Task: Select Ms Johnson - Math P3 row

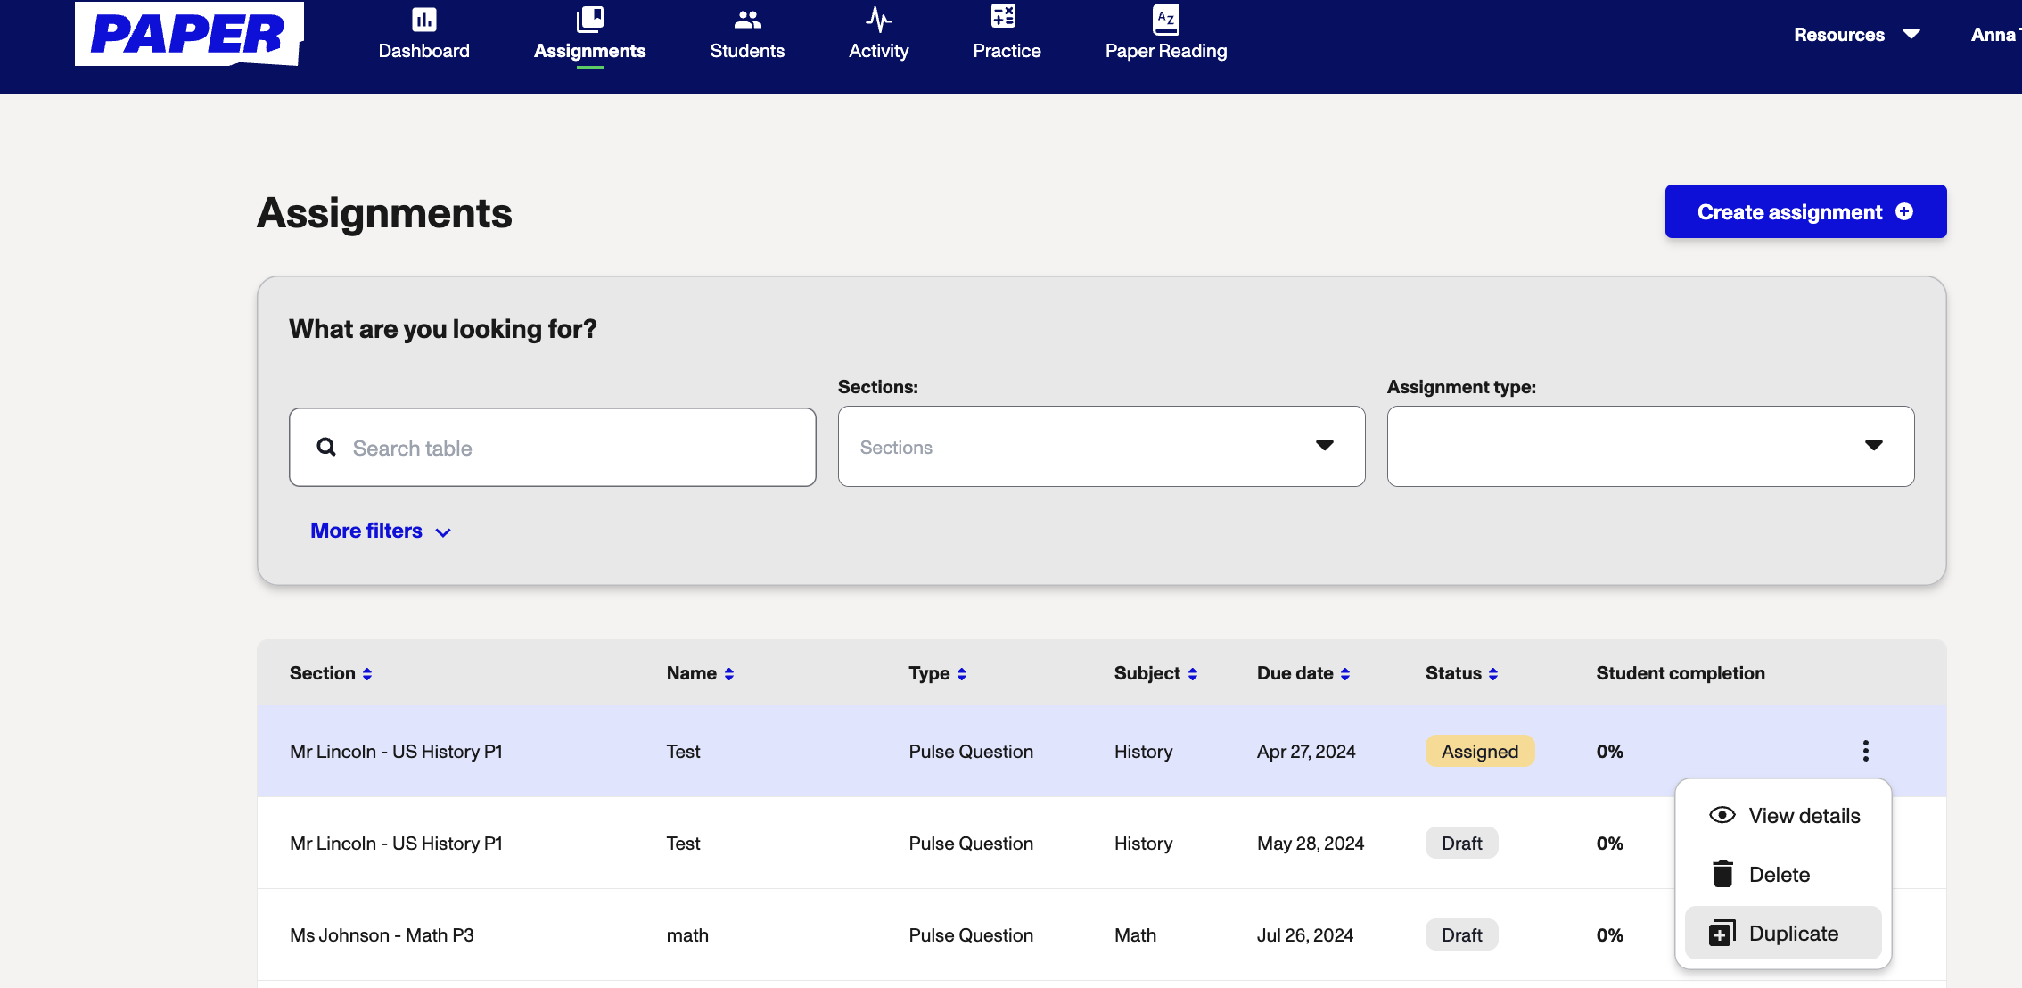Action: (x=1101, y=934)
